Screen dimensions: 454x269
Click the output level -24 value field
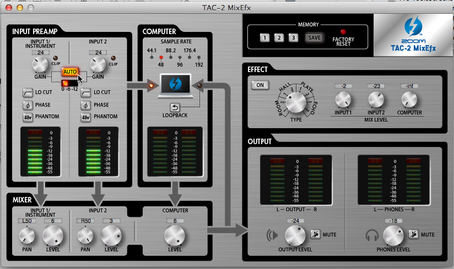(x=295, y=221)
